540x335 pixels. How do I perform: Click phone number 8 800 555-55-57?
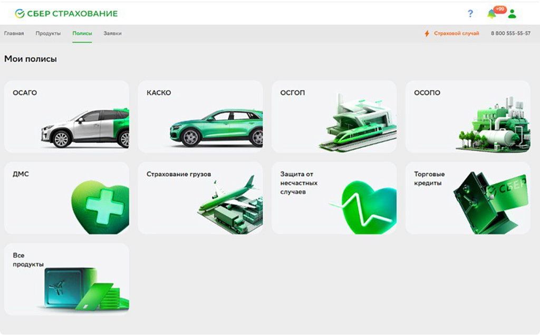[510, 33]
